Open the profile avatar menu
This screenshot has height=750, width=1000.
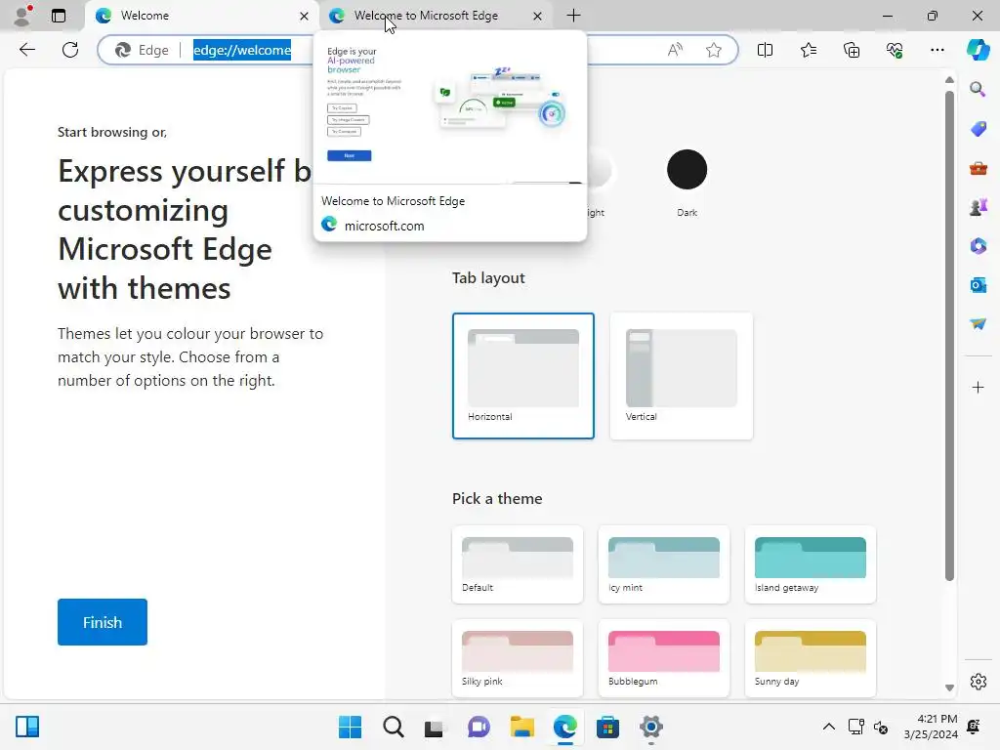[23, 16]
